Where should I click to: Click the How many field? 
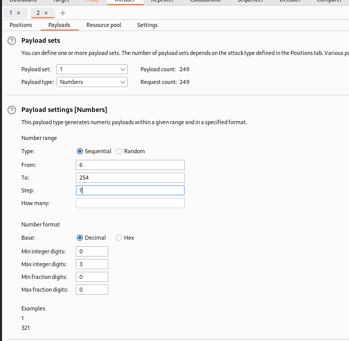(130, 203)
